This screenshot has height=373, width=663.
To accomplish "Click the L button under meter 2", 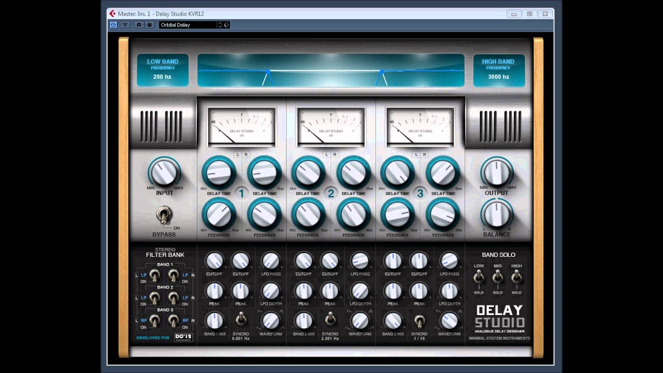I will [327, 154].
